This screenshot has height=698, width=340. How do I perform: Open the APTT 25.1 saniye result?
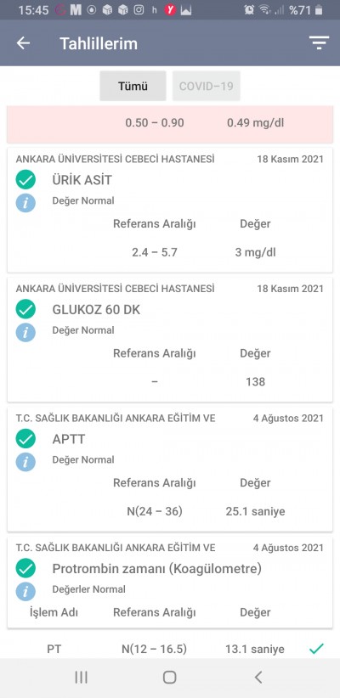point(170,470)
